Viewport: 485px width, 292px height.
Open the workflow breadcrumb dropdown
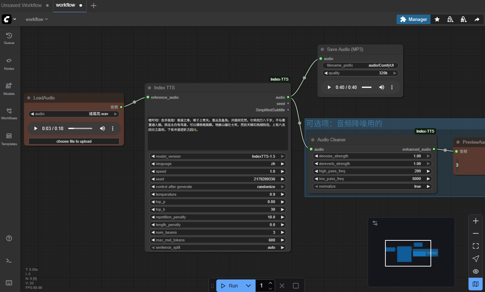(37, 20)
